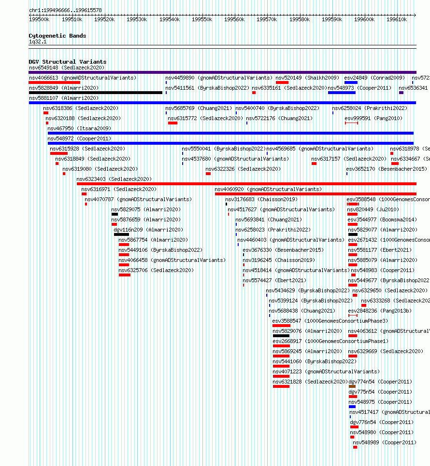The image size is (430, 466).
Task: Select nsv4066458 gnomAD variant label
Action: click(x=172, y=260)
